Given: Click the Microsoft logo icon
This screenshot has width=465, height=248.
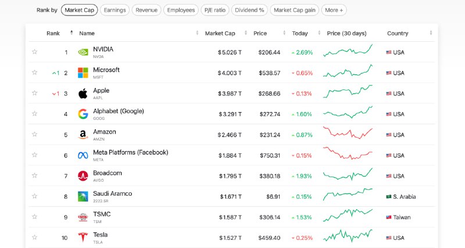Looking at the screenshot, I should tap(83, 73).
